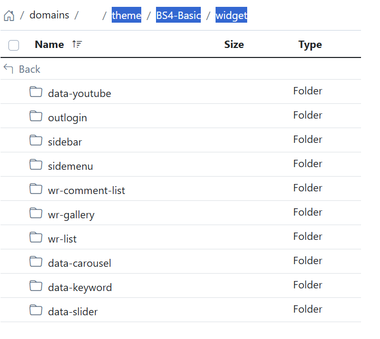Screen dimensions: 380x339
Task: Toggle the select-all checkbox in header
Action: click(14, 45)
